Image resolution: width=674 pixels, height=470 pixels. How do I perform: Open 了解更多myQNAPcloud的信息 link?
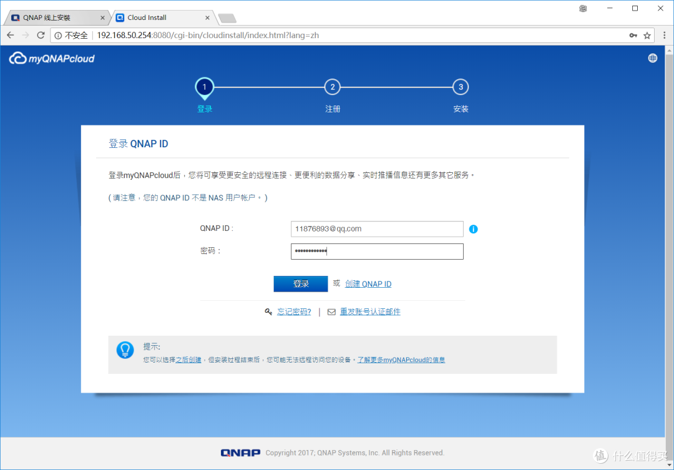[401, 360]
